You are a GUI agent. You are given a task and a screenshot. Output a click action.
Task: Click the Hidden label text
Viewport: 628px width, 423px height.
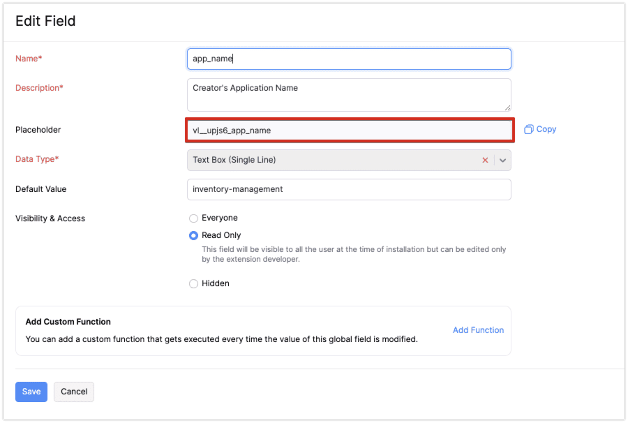216,283
